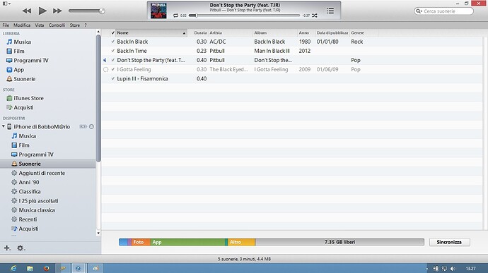Open the Vista menu
488x273 pixels.
click(x=39, y=25)
